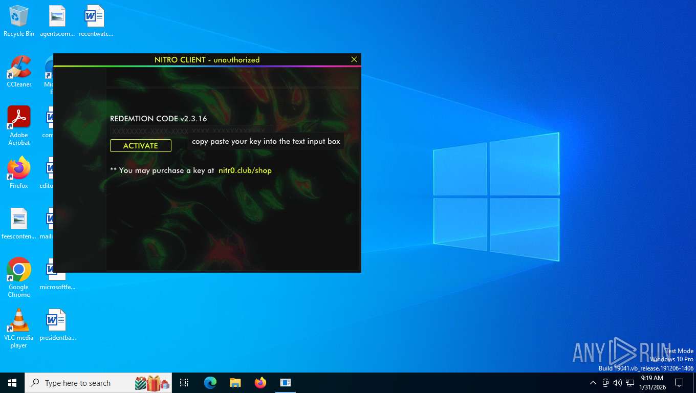Launch Microsoft Edge from the taskbar
This screenshot has width=696, height=393.
point(210,383)
